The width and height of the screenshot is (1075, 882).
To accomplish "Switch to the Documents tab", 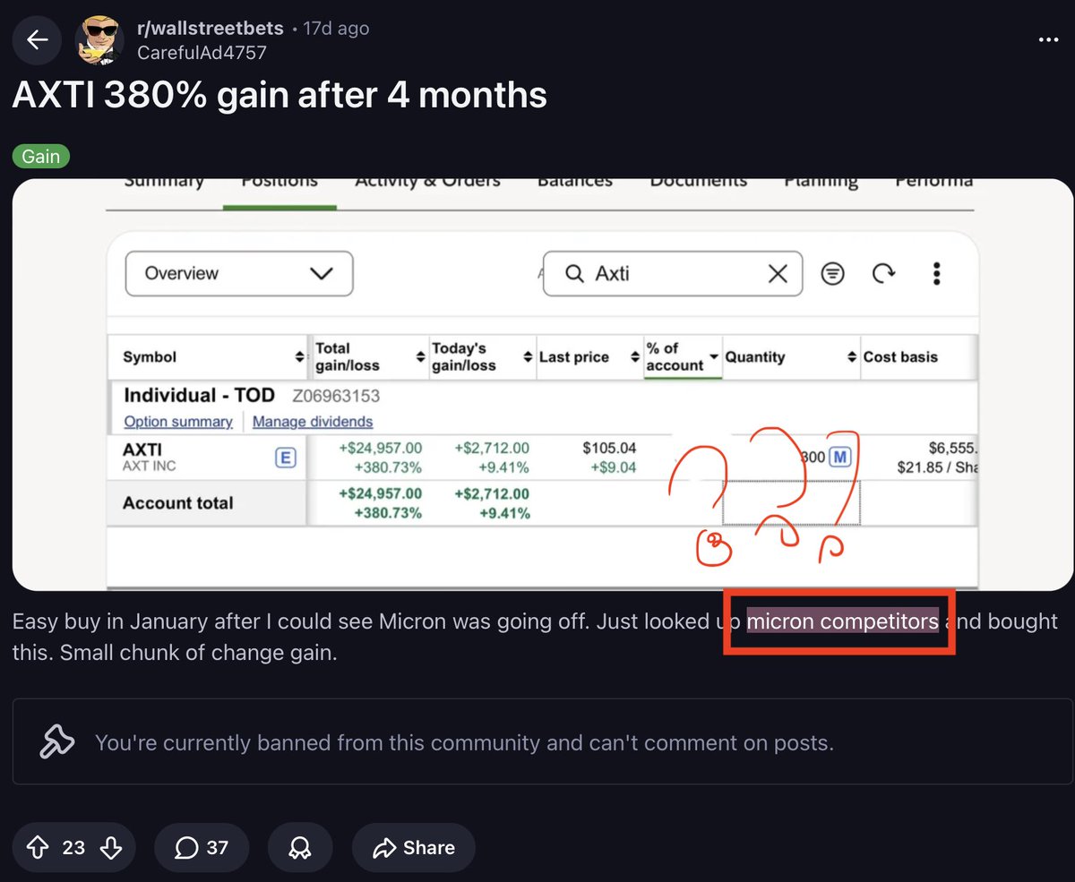I will [x=698, y=184].
